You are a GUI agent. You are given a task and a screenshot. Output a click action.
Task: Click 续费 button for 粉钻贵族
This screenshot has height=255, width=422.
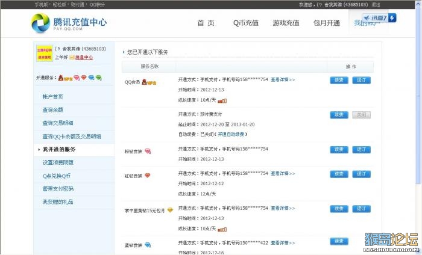(x=339, y=150)
